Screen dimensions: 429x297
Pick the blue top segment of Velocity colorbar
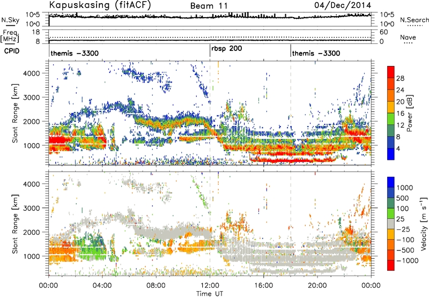pyautogui.click(x=391, y=182)
